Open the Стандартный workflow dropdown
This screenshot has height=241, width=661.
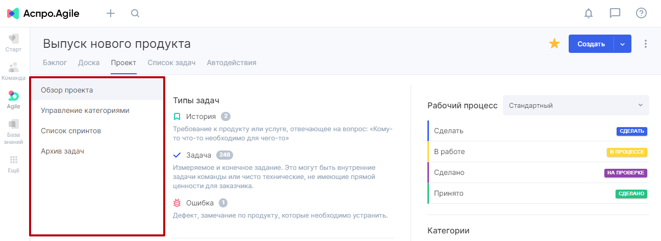[x=576, y=105]
